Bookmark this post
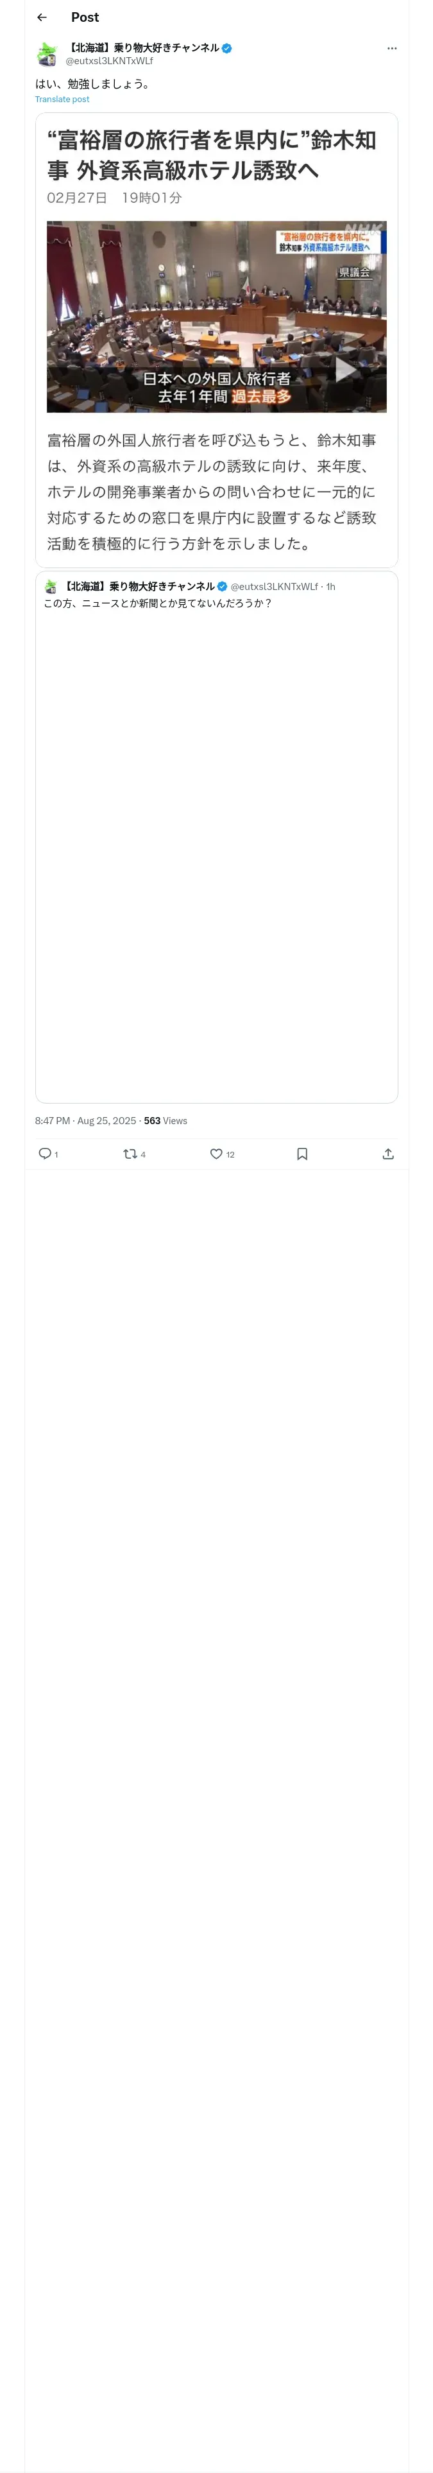This screenshot has width=433, height=2473. pyautogui.click(x=302, y=1154)
